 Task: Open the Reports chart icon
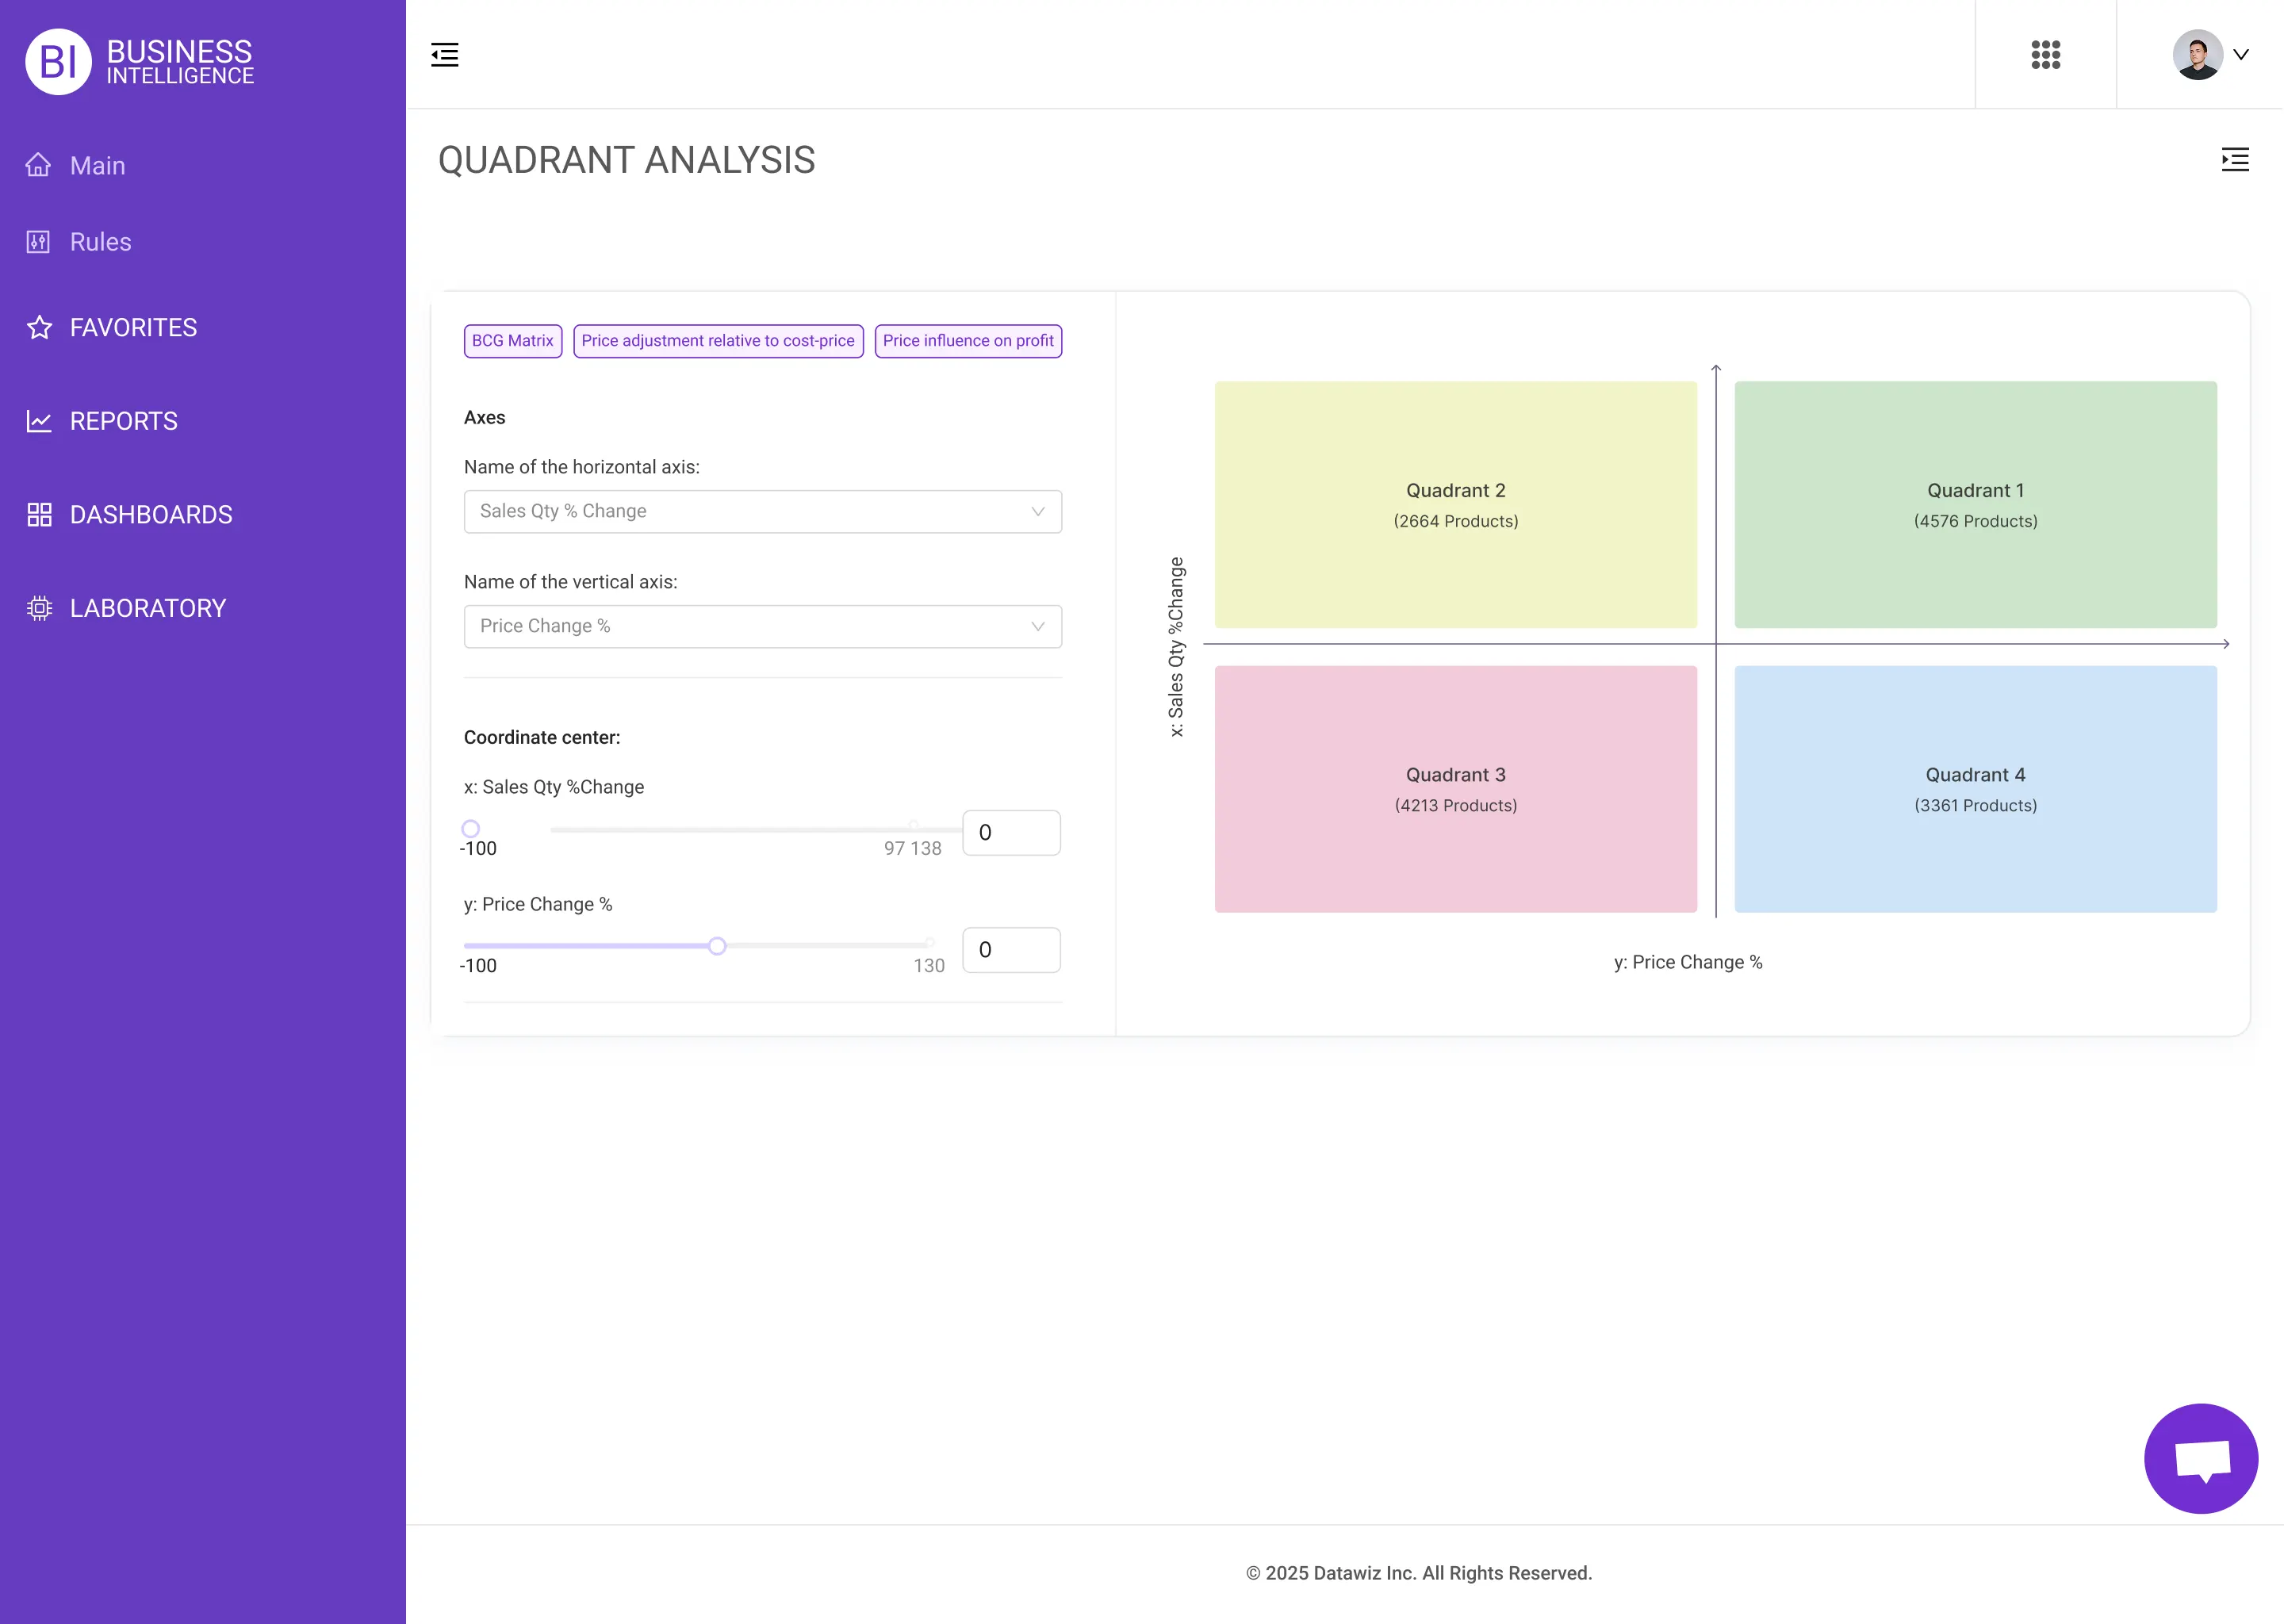point(38,421)
